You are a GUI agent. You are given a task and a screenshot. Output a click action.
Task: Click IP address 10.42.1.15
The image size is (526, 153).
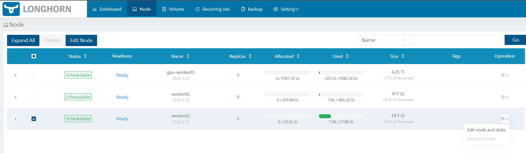point(181,100)
